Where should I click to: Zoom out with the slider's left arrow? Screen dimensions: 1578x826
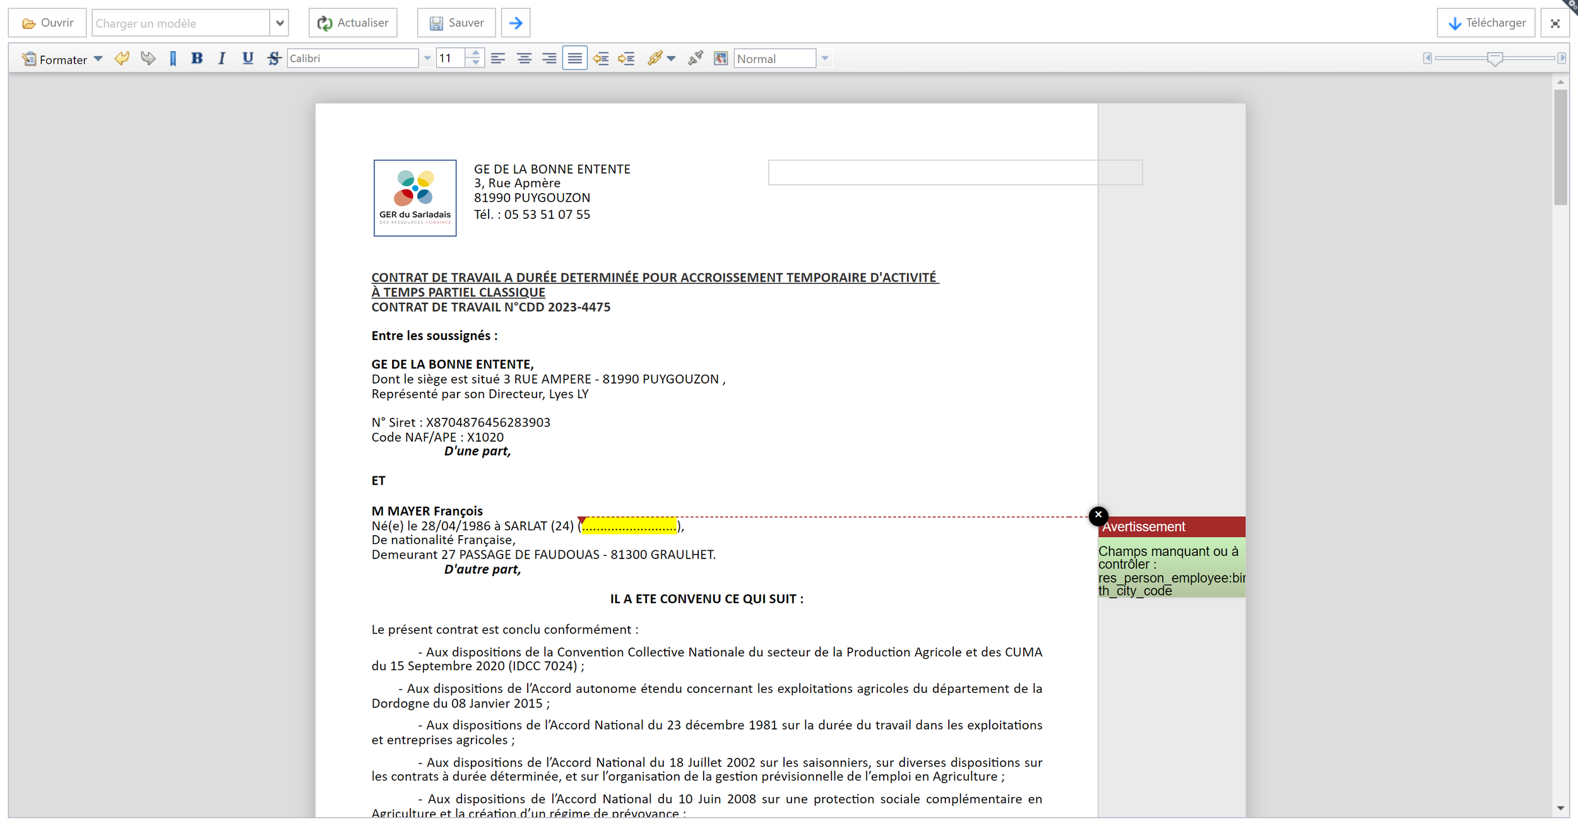click(1427, 58)
